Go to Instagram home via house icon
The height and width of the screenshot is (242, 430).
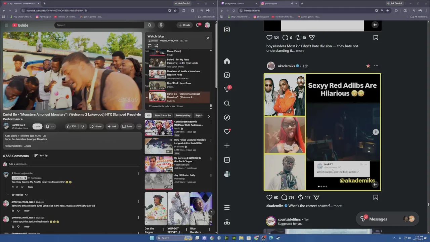point(227,61)
